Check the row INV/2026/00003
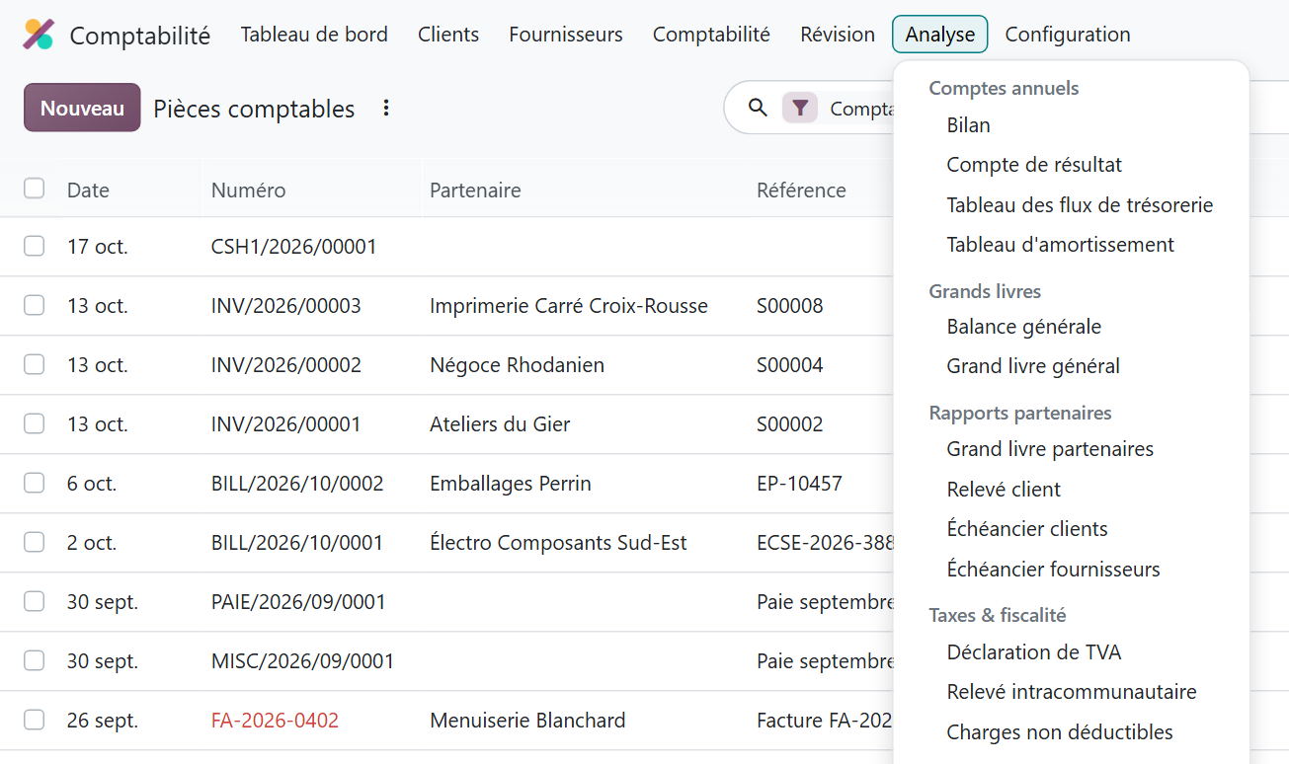Screen dimensions: 1289x764 (x=35, y=305)
